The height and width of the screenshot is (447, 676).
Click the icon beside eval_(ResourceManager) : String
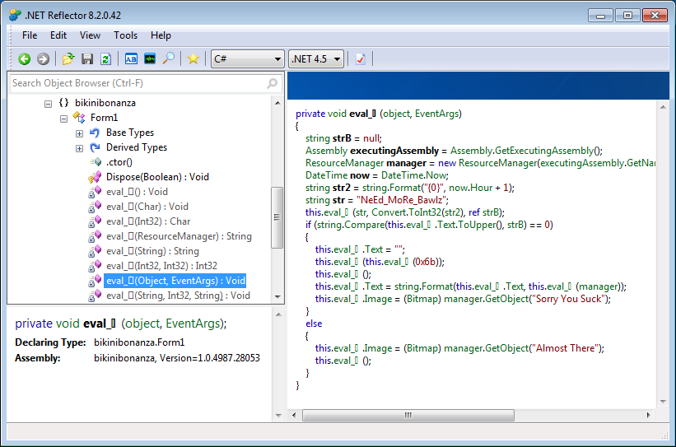click(95, 236)
